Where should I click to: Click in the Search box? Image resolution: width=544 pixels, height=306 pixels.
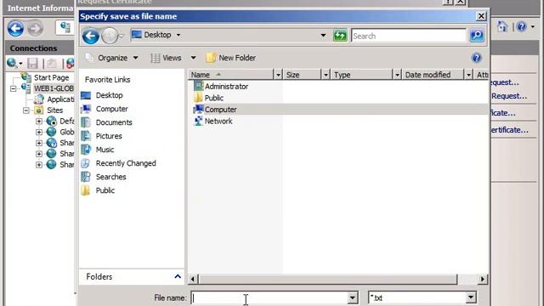click(x=408, y=36)
